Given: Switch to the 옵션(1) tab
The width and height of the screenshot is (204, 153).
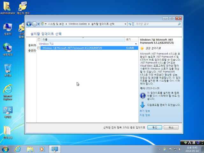Looking at the screenshot, I should click(x=32, y=50).
